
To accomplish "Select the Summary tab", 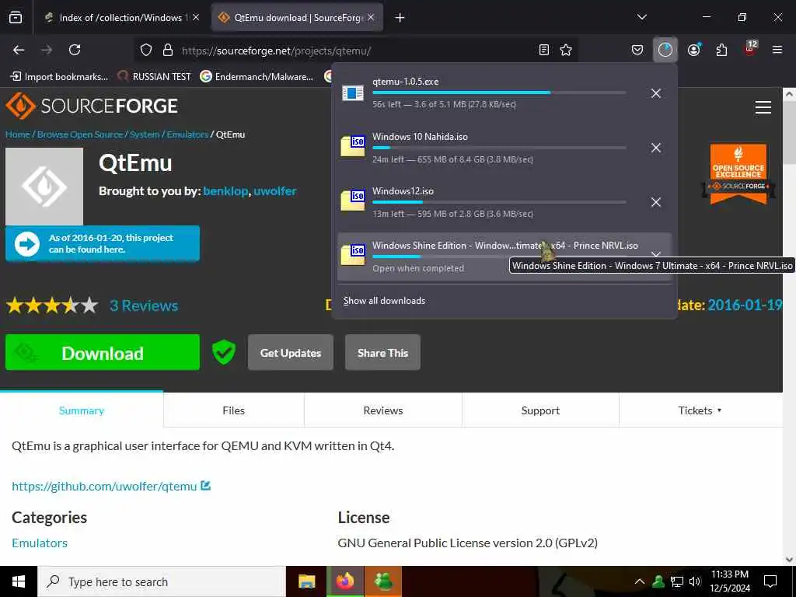I will 81,410.
